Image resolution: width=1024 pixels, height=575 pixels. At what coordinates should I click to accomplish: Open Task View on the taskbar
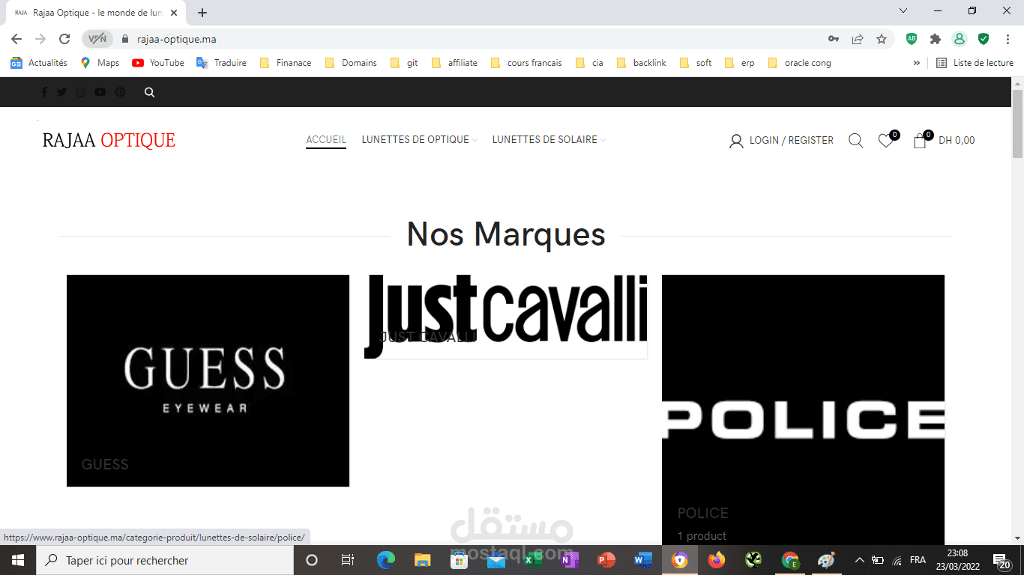(x=349, y=560)
